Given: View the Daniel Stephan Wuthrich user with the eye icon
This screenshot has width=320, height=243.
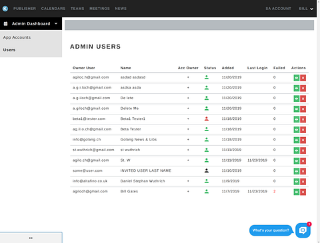Looking at the screenshot, I should [x=297, y=182].
